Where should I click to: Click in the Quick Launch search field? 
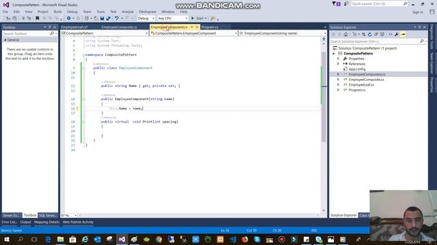click(x=377, y=3)
